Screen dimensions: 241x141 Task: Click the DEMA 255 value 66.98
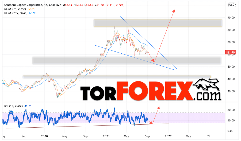click(x=33, y=13)
